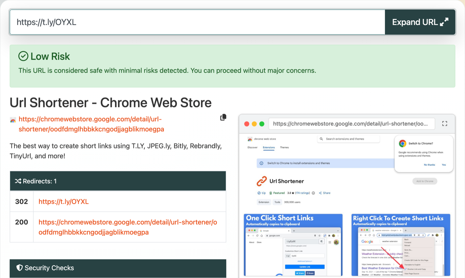Image resolution: width=465 pixels, height=278 pixels.
Task: Click the 200 status code cell
Action: (22, 227)
